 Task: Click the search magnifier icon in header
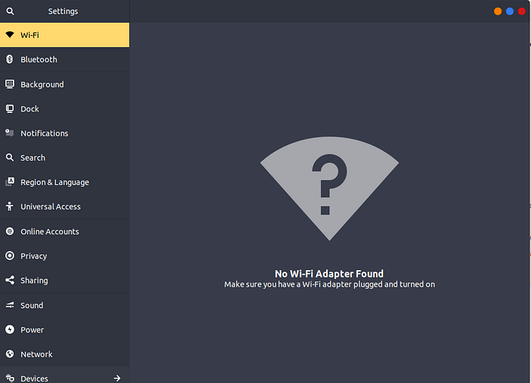click(10, 11)
